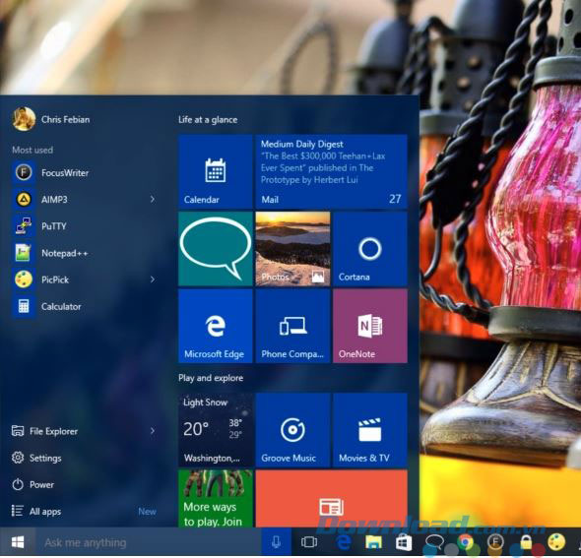Viewport: 581px width, 558px height.
Task: Click the 'New' label beside All apps
Action: point(147,512)
